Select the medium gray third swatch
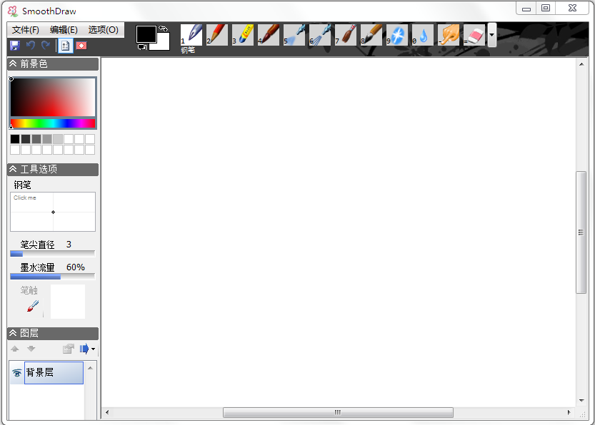Screen dimensions: 595x425 [36, 139]
